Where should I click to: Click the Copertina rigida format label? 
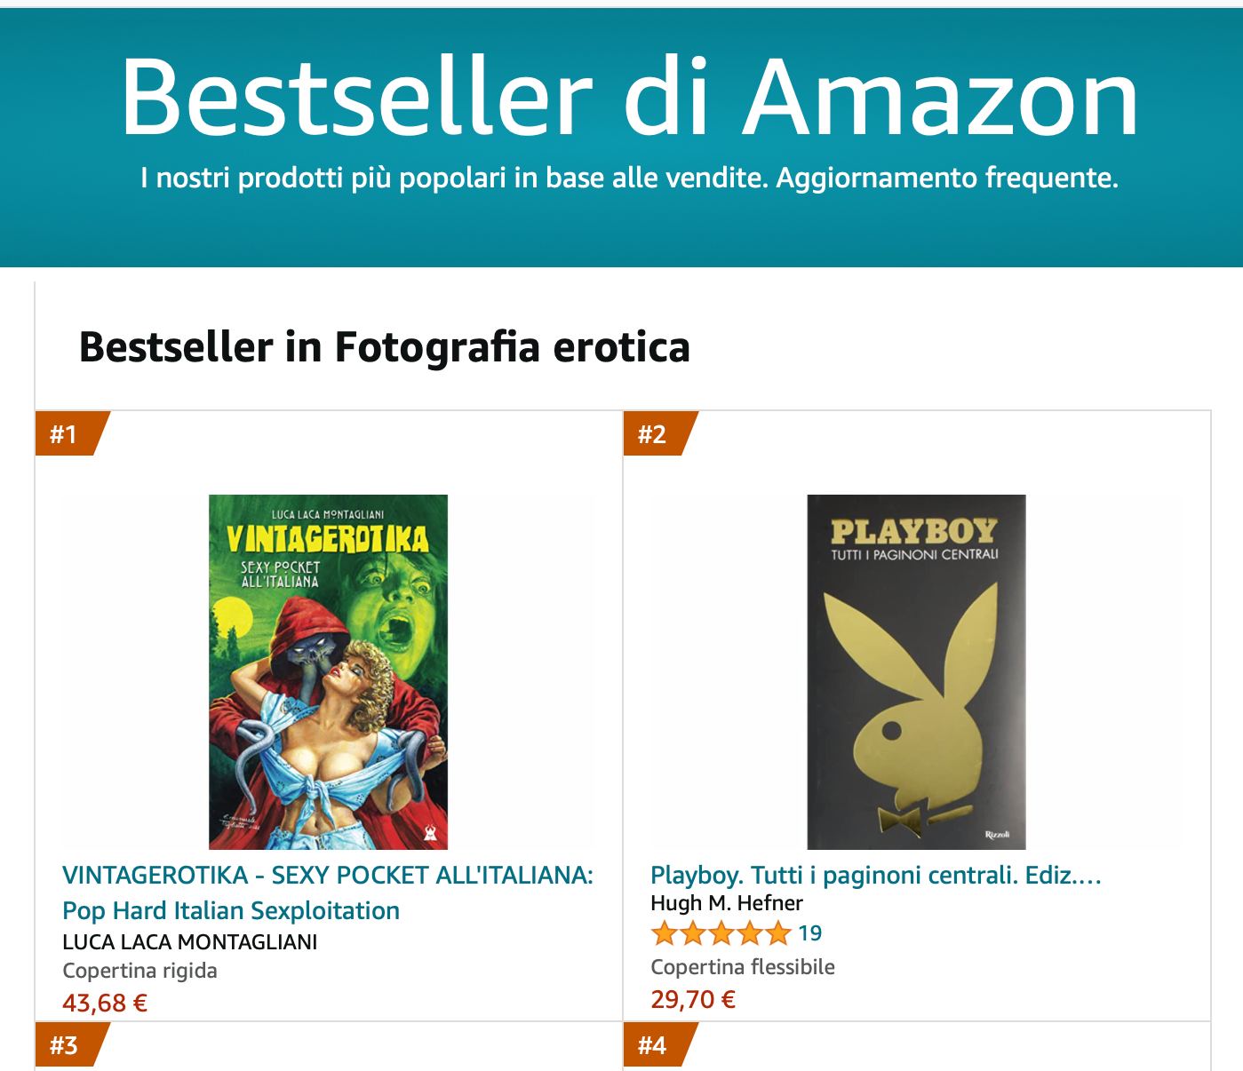(140, 971)
